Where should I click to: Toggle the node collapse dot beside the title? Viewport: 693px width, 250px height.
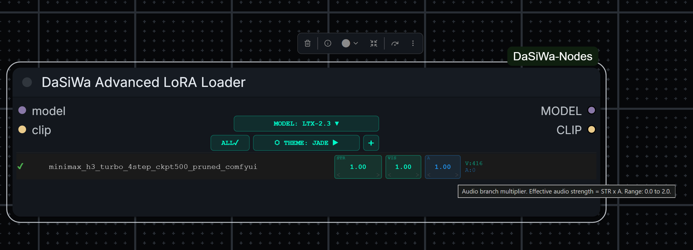click(x=27, y=82)
